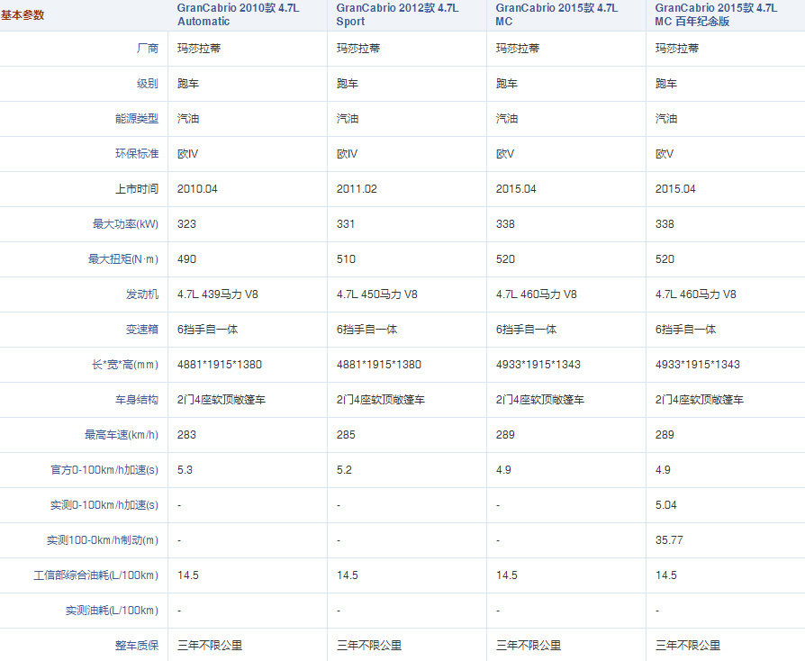The height and width of the screenshot is (661, 805).
Task: Select 6挡手自一体 in the 2012款 Sport column
Action: tap(366, 330)
